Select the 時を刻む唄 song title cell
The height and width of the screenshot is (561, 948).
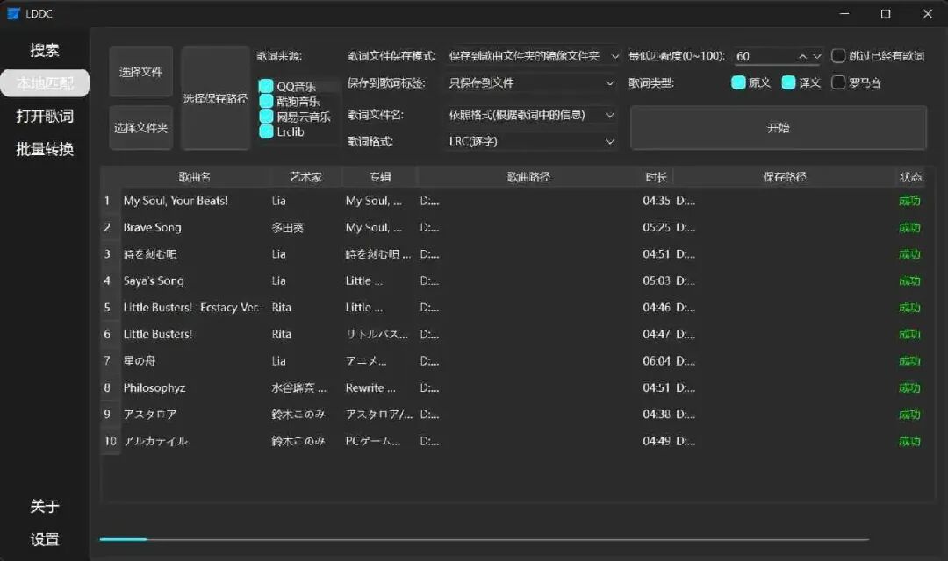pos(195,254)
